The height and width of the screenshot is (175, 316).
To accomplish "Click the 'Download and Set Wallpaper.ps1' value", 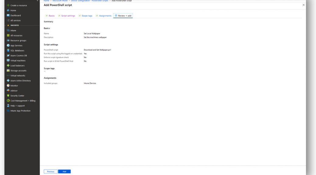I will coord(97,50).
